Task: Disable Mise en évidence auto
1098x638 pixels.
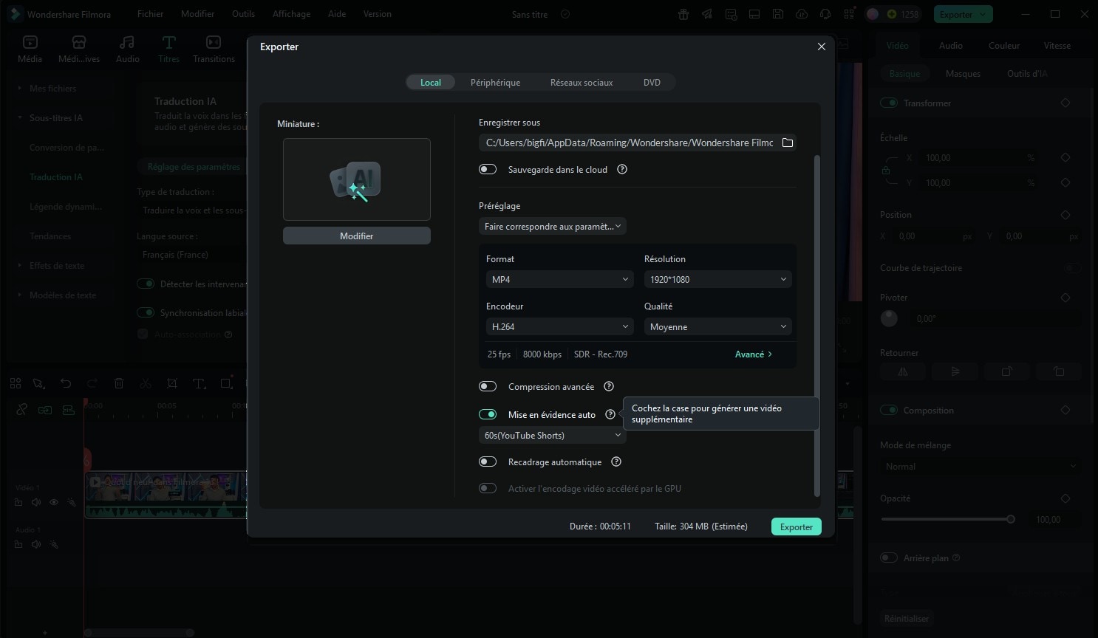Action: point(488,414)
